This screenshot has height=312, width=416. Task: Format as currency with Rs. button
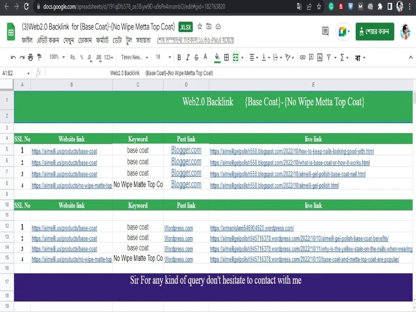click(x=73, y=57)
